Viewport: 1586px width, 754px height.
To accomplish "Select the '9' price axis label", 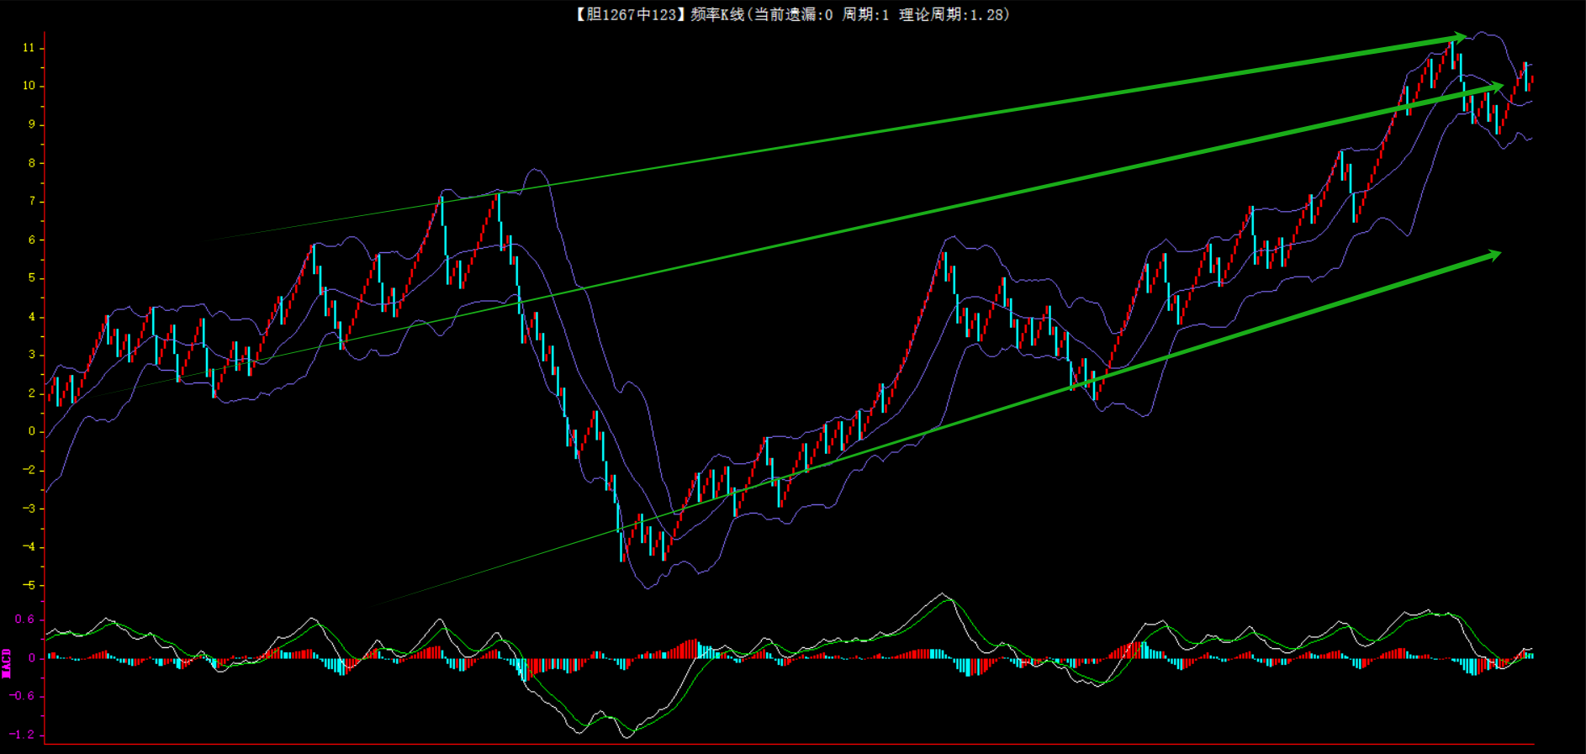I will (32, 124).
